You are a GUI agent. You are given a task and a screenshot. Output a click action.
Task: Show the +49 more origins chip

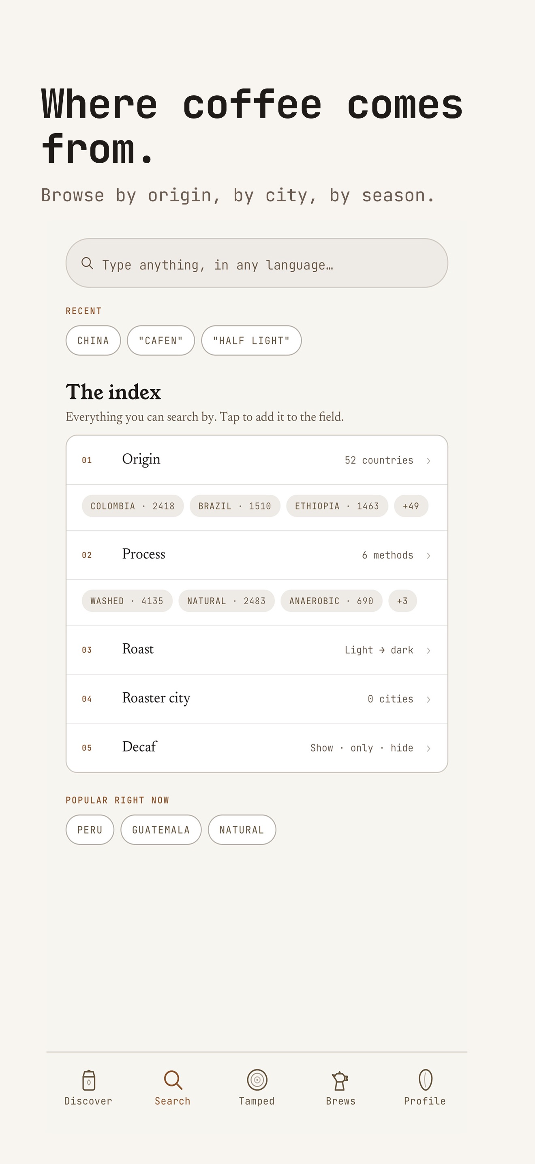coord(411,506)
